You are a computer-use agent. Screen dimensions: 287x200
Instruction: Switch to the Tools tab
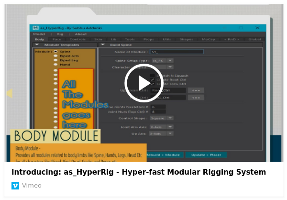(x=130, y=39)
